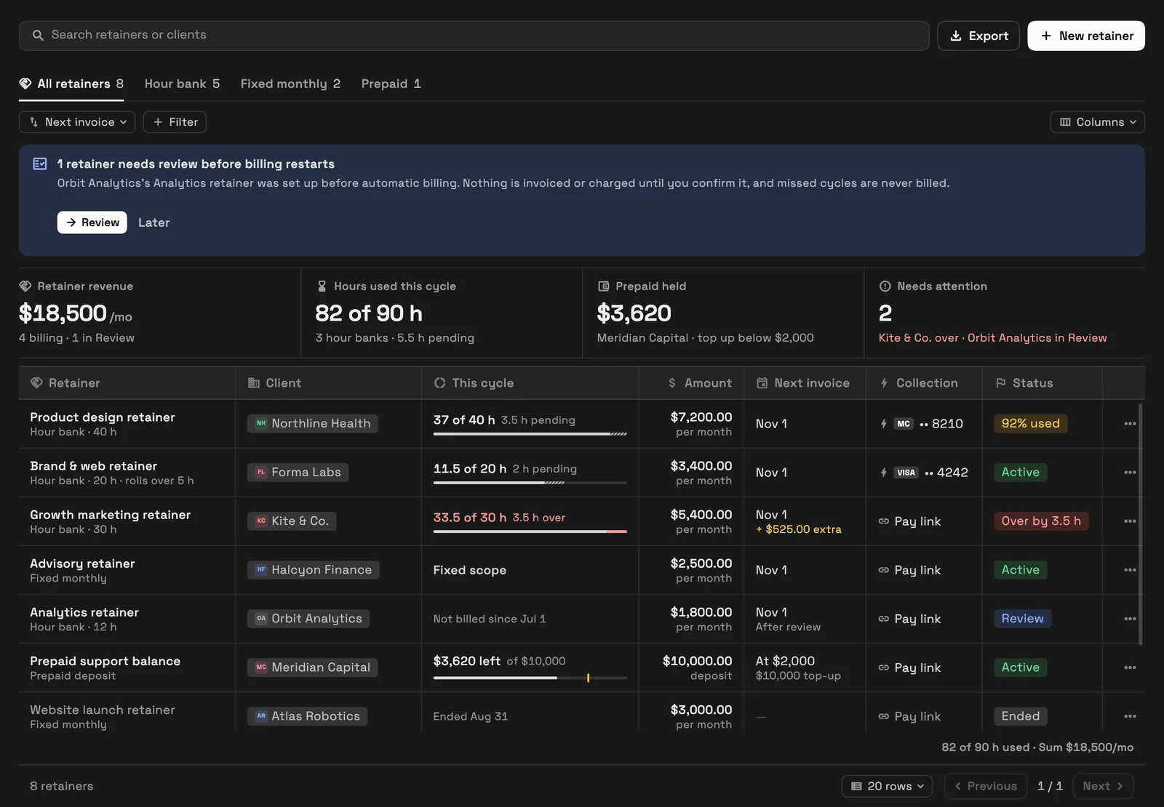Click the search magnifier icon
This screenshot has height=807, width=1164.
38,36
